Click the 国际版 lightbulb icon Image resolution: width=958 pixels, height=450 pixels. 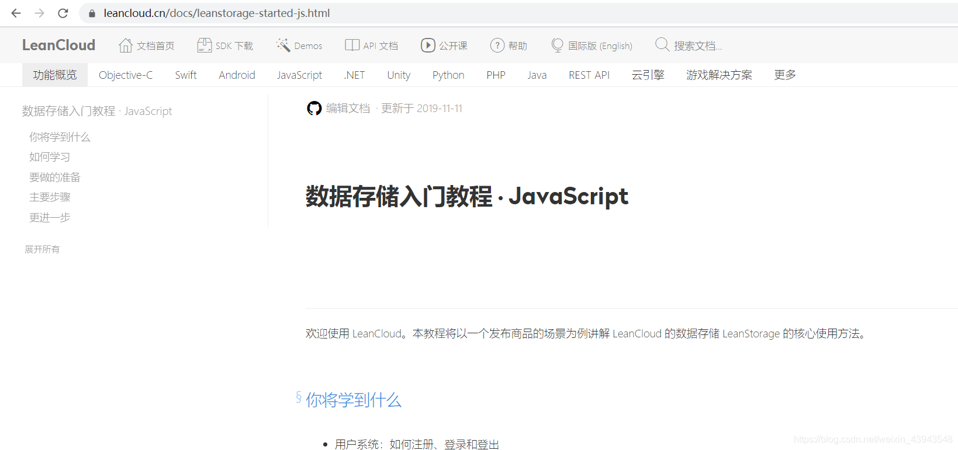(558, 46)
